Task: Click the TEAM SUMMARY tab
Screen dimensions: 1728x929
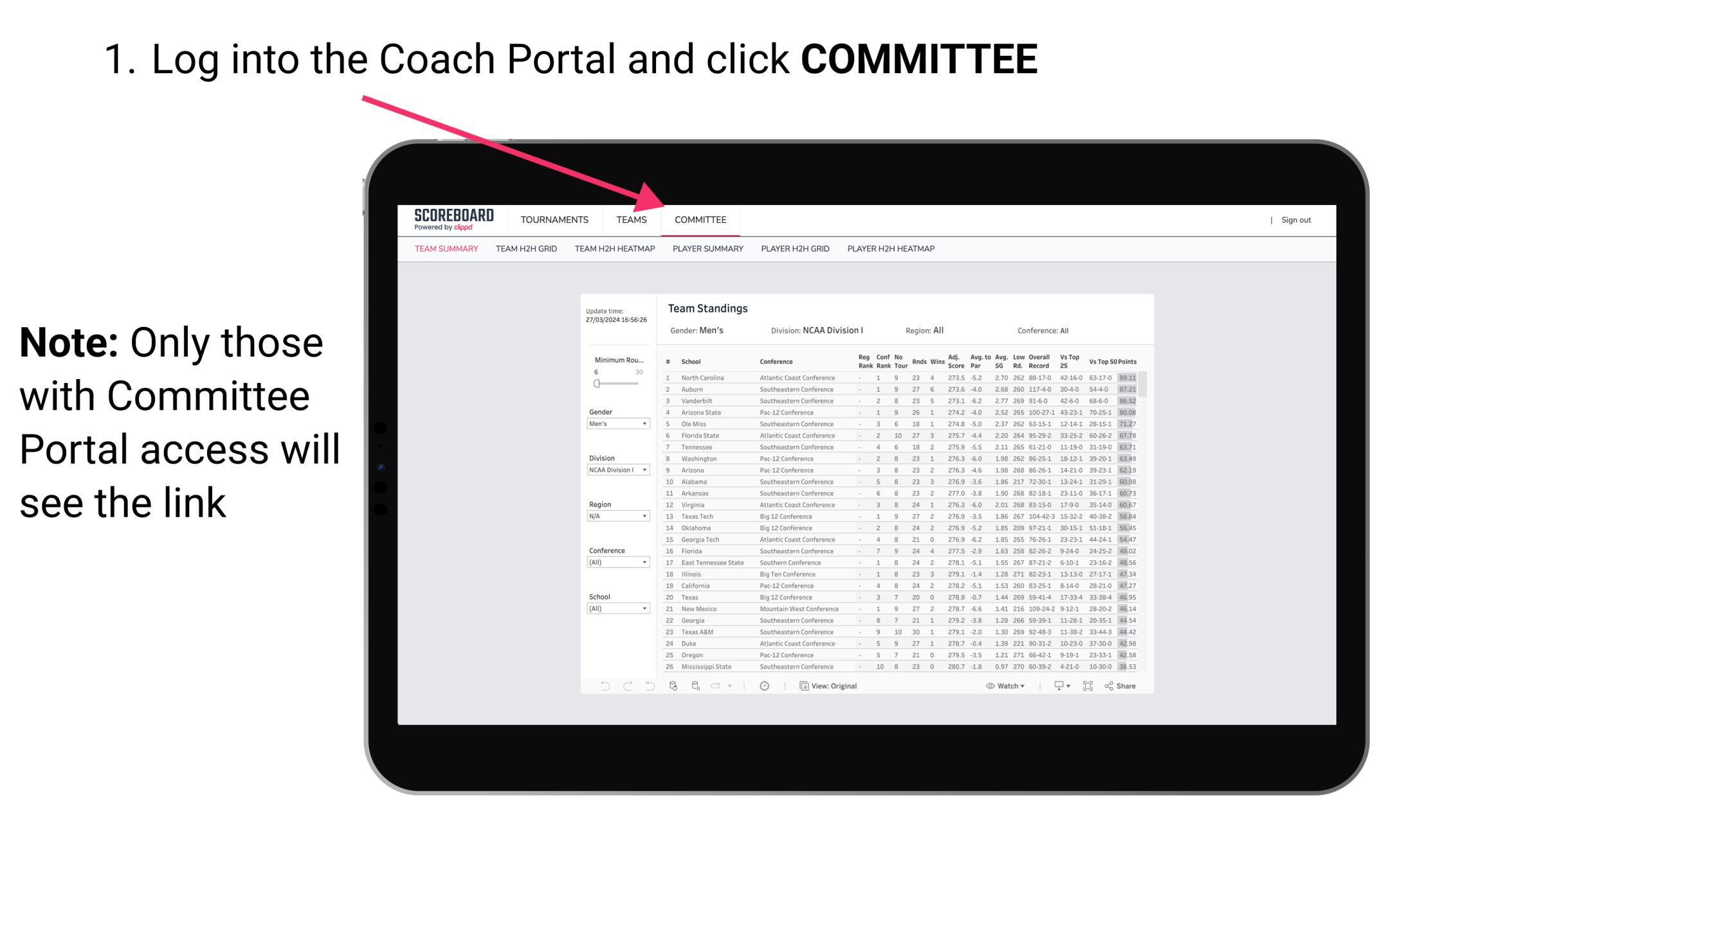Action: coord(446,252)
